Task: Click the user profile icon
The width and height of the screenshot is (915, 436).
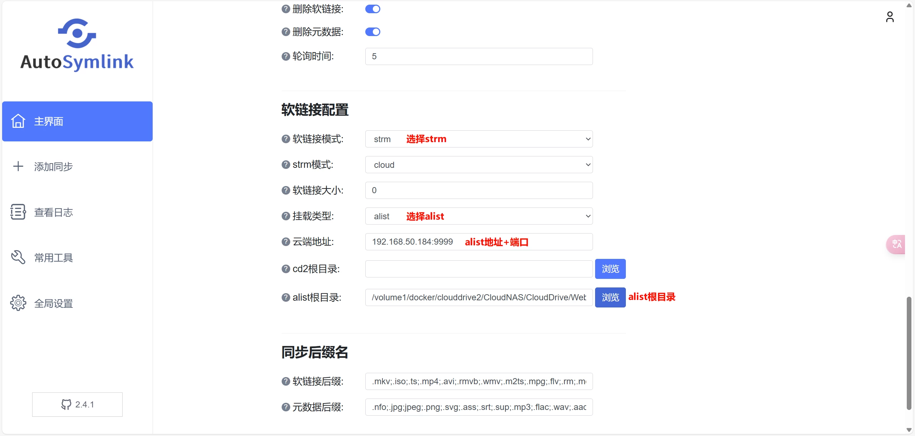Action: (889, 17)
